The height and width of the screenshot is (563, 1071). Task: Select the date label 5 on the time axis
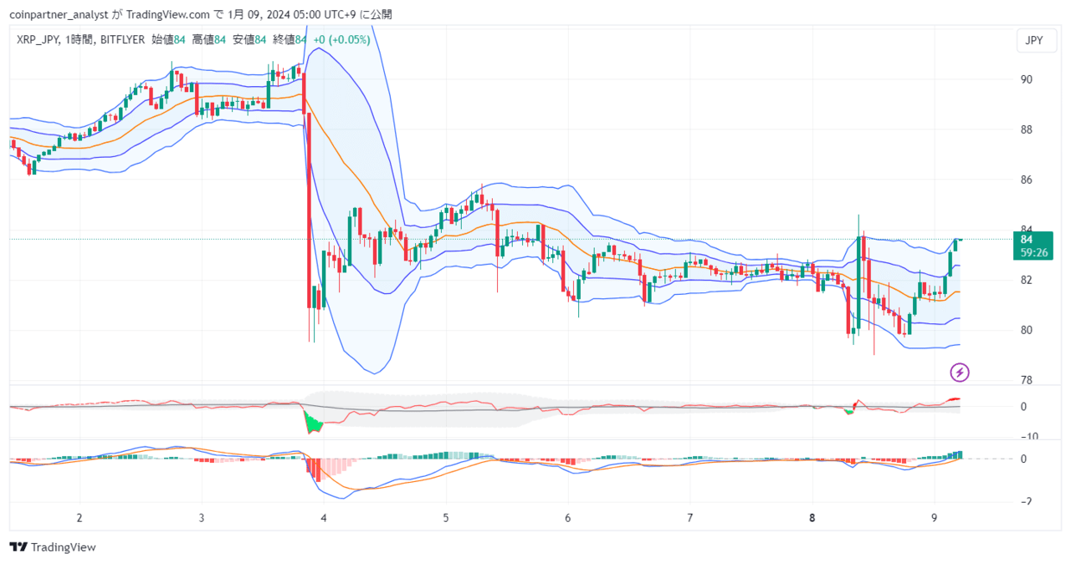tap(446, 518)
